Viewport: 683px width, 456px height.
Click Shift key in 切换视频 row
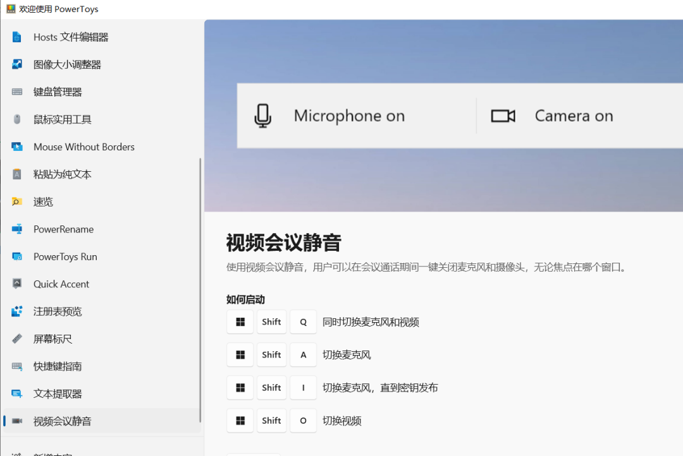pyautogui.click(x=271, y=421)
